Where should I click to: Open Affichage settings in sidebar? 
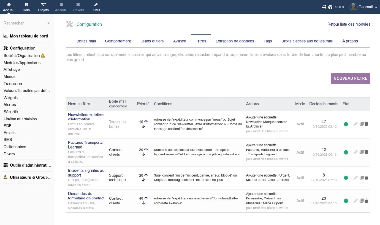point(12,70)
